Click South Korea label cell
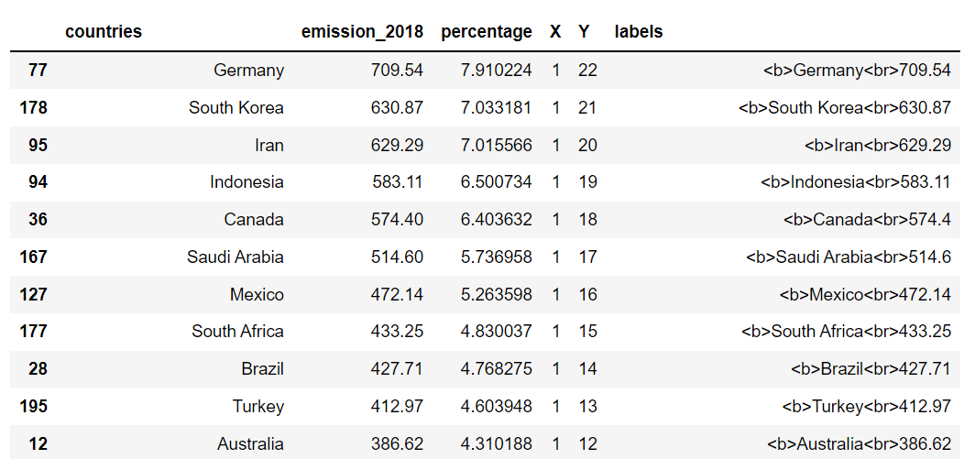Image resolution: width=964 pixels, height=459 pixels. tap(845, 107)
